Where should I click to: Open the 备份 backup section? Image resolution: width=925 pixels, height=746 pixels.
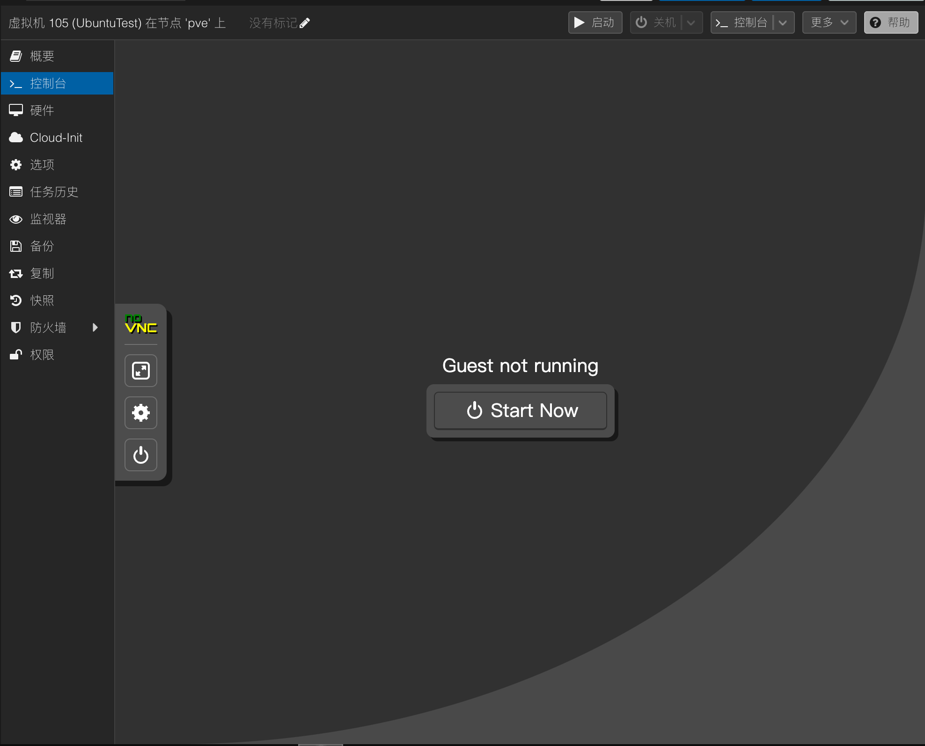coord(42,246)
